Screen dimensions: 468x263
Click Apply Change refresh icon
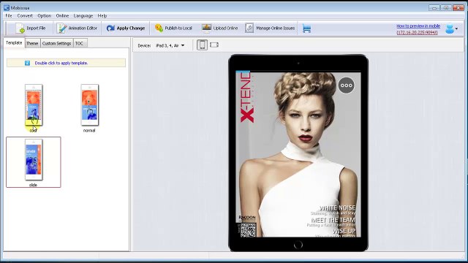110,28
